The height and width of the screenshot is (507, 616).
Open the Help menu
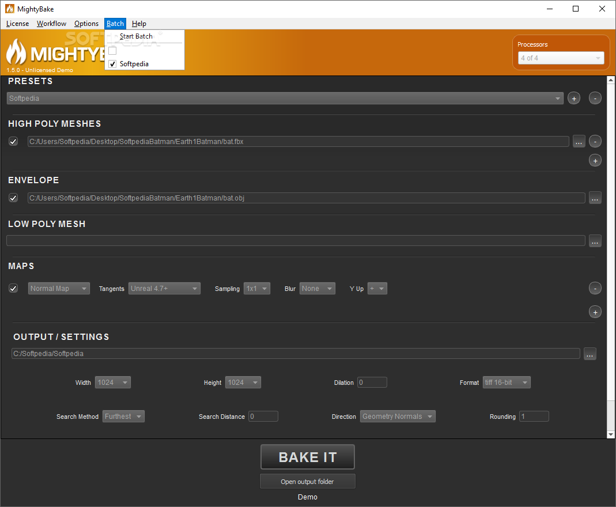pos(139,24)
